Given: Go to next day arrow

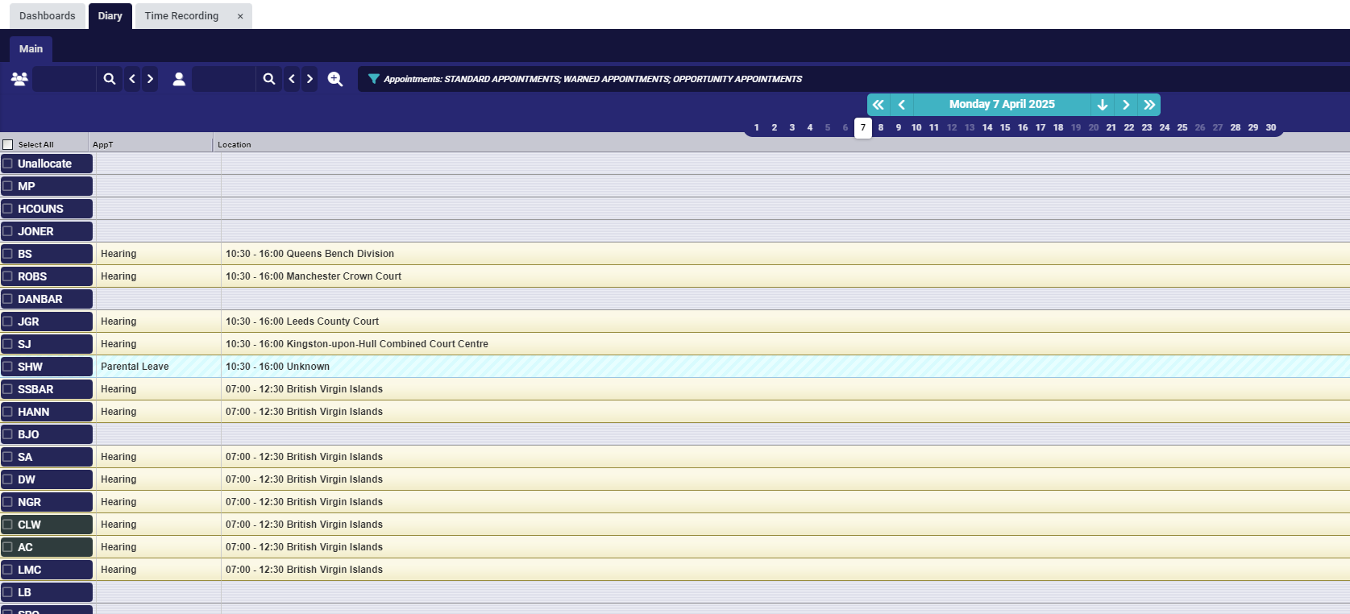Looking at the screenshot, I should click(1126, 105).
